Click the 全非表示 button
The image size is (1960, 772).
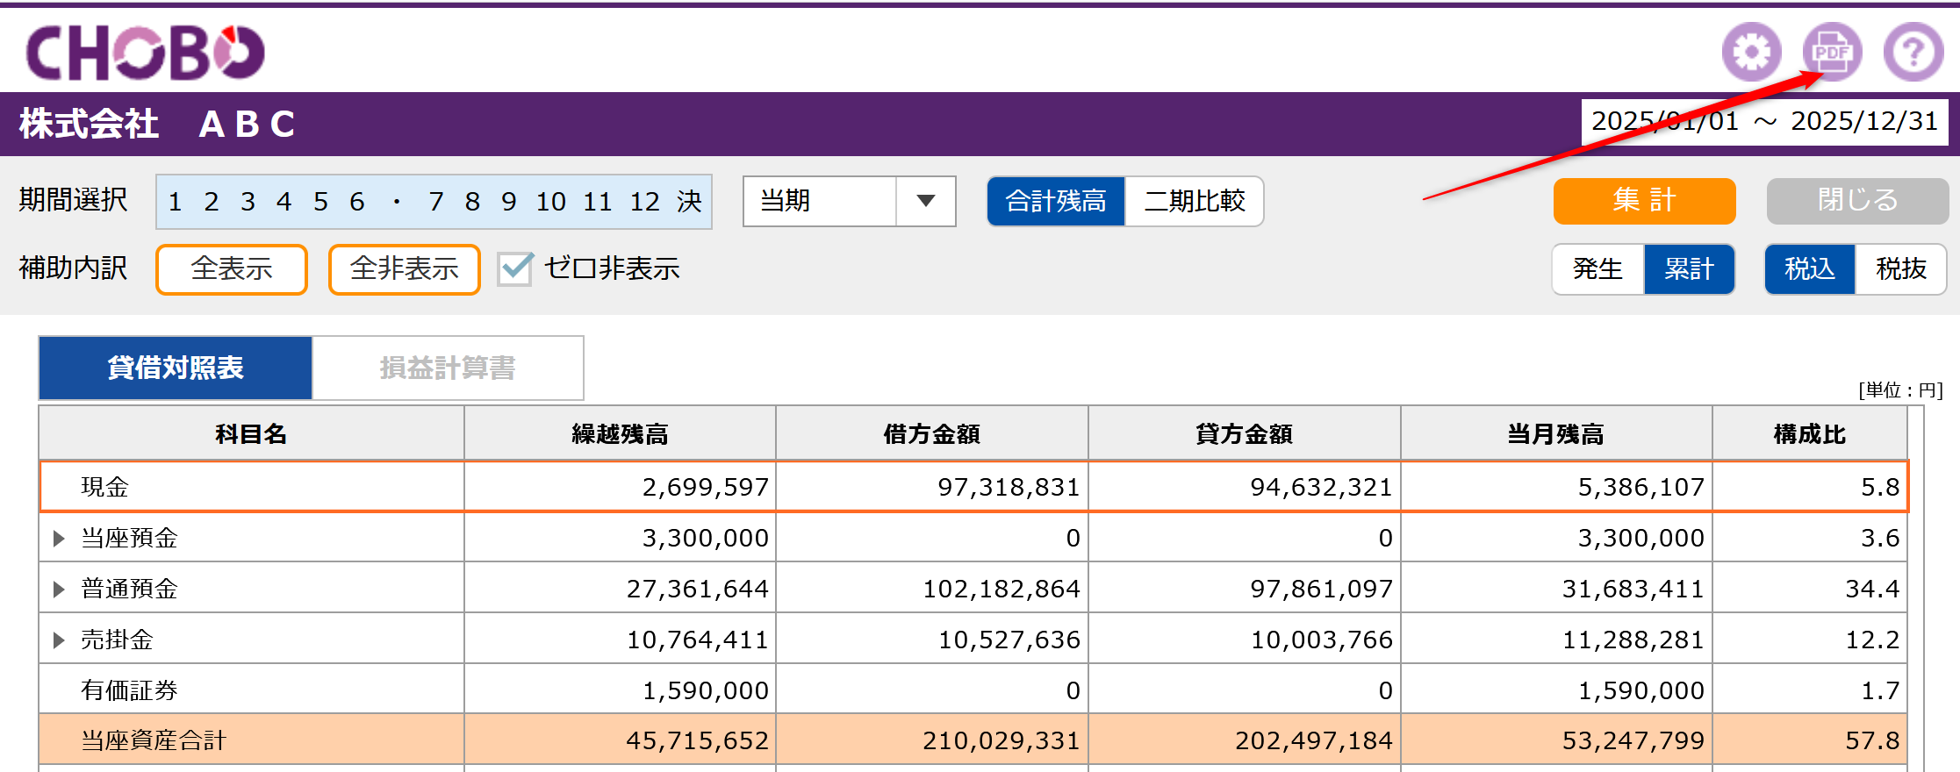click(x=404, y=268)
